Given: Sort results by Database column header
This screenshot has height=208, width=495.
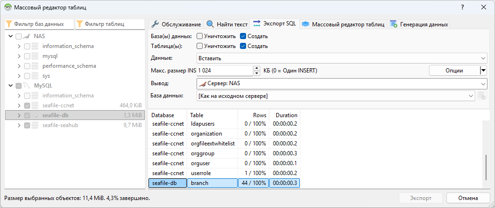Looking at the screenshot, I should pos(168,115).
